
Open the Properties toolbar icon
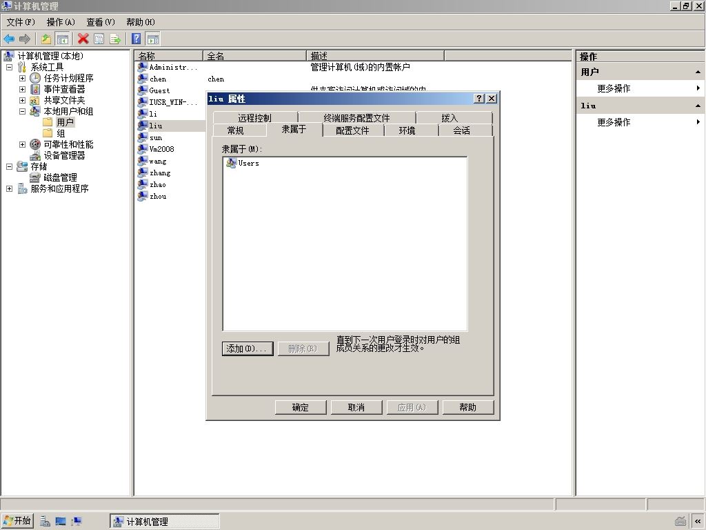pos(99,39)
